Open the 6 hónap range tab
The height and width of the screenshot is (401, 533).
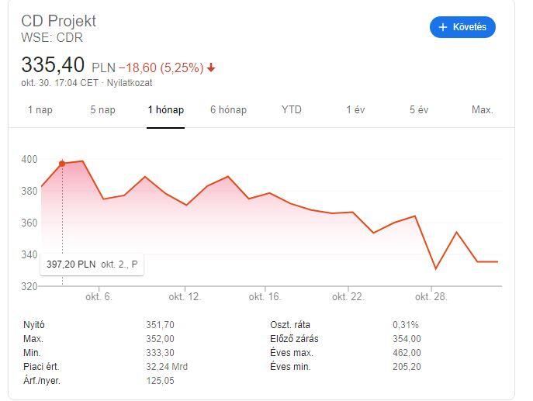[228, 110]
